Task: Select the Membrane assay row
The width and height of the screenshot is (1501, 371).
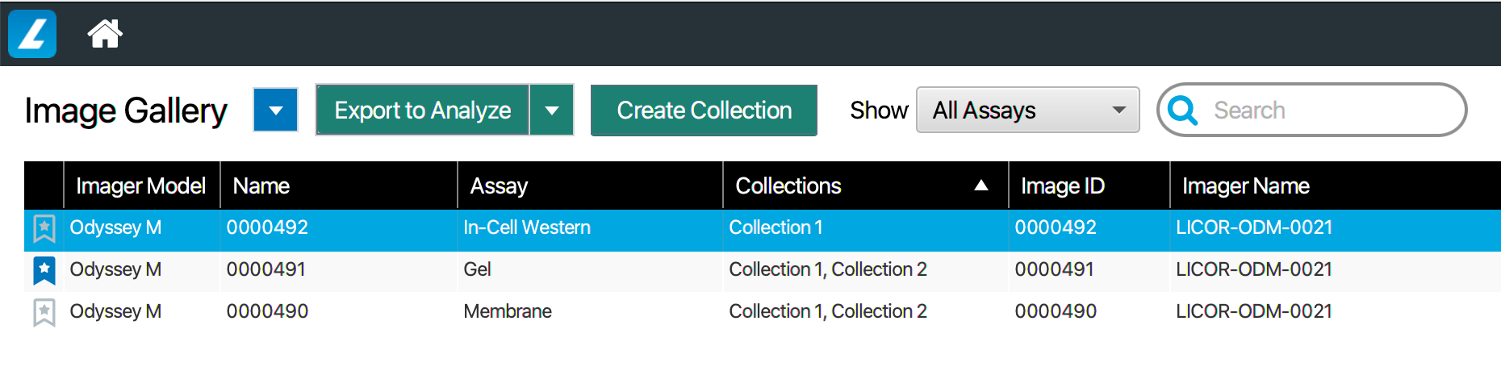Action: pyautogui.click(x=508, y=311)
